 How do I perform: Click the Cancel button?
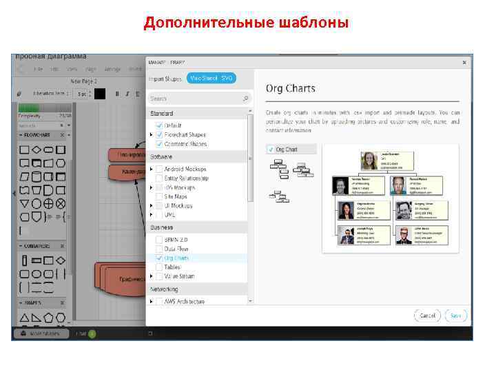(427, 316)
